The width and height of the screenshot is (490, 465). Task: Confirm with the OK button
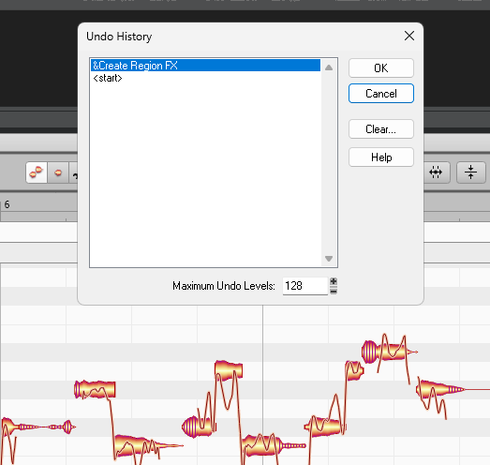(x=381, y=67)
